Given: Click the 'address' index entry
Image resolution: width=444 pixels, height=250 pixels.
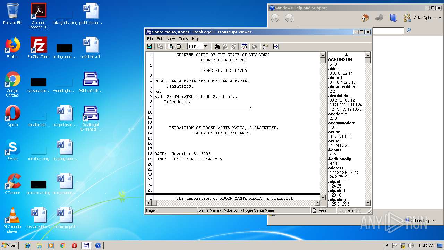Looking at the screenshot, I should pos(336,168).
